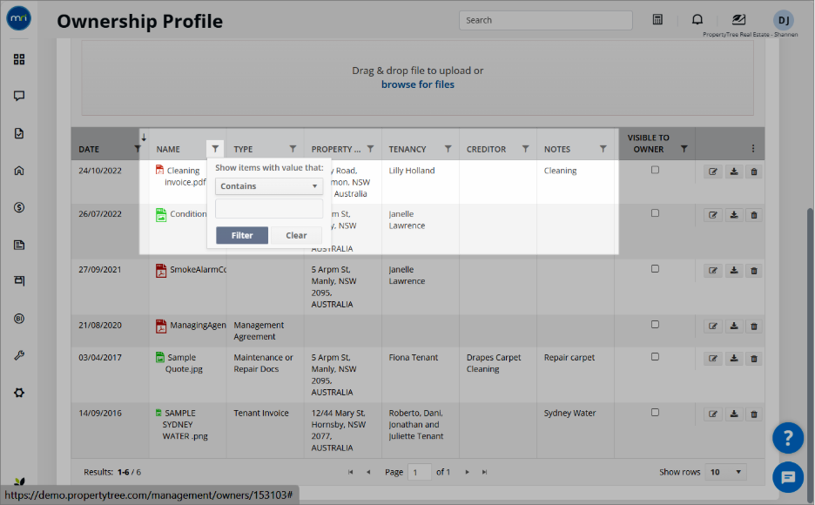The width and height of the screenshot is (815, 505).
Task: Sort by the TENANCY column header
Action: tap(407, 149)
